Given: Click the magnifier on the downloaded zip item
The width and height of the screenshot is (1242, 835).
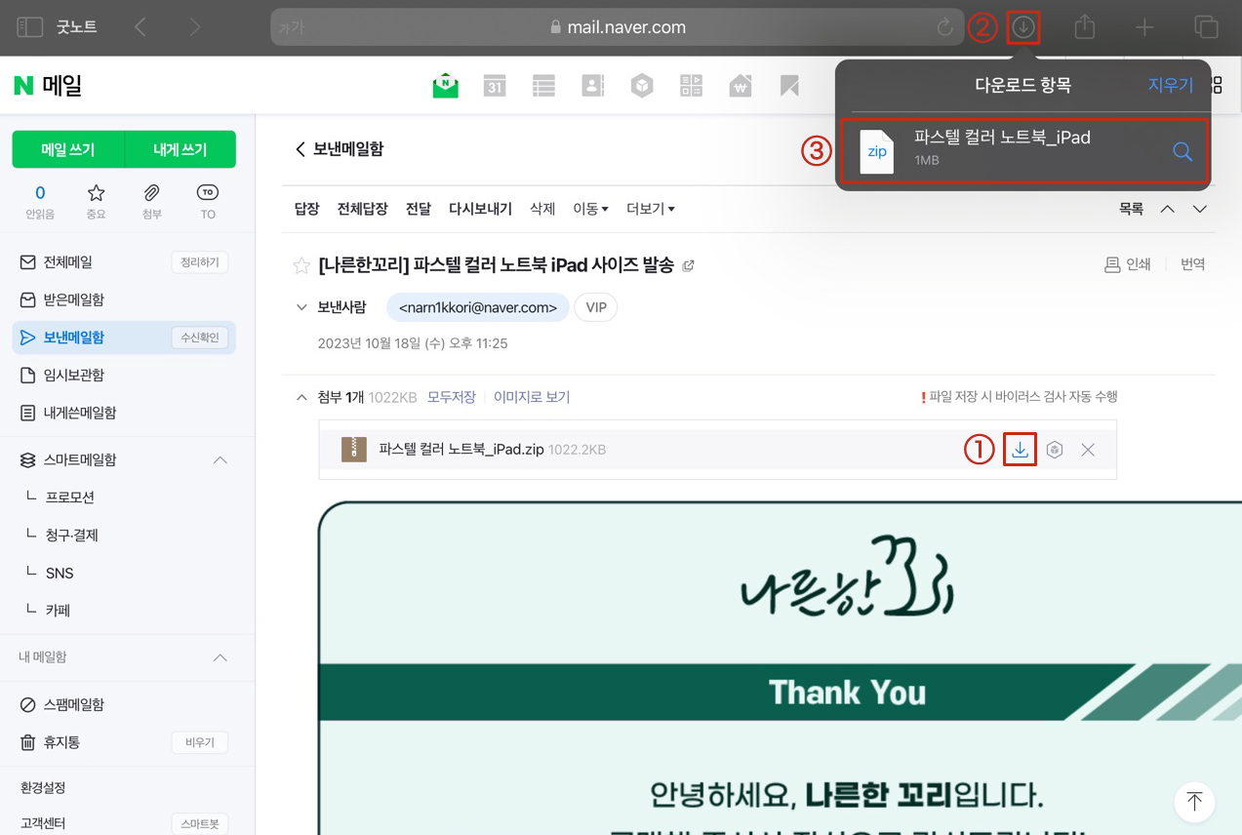Looking at the screenshot, I should pyautogui.click(x=1182, y=151).
